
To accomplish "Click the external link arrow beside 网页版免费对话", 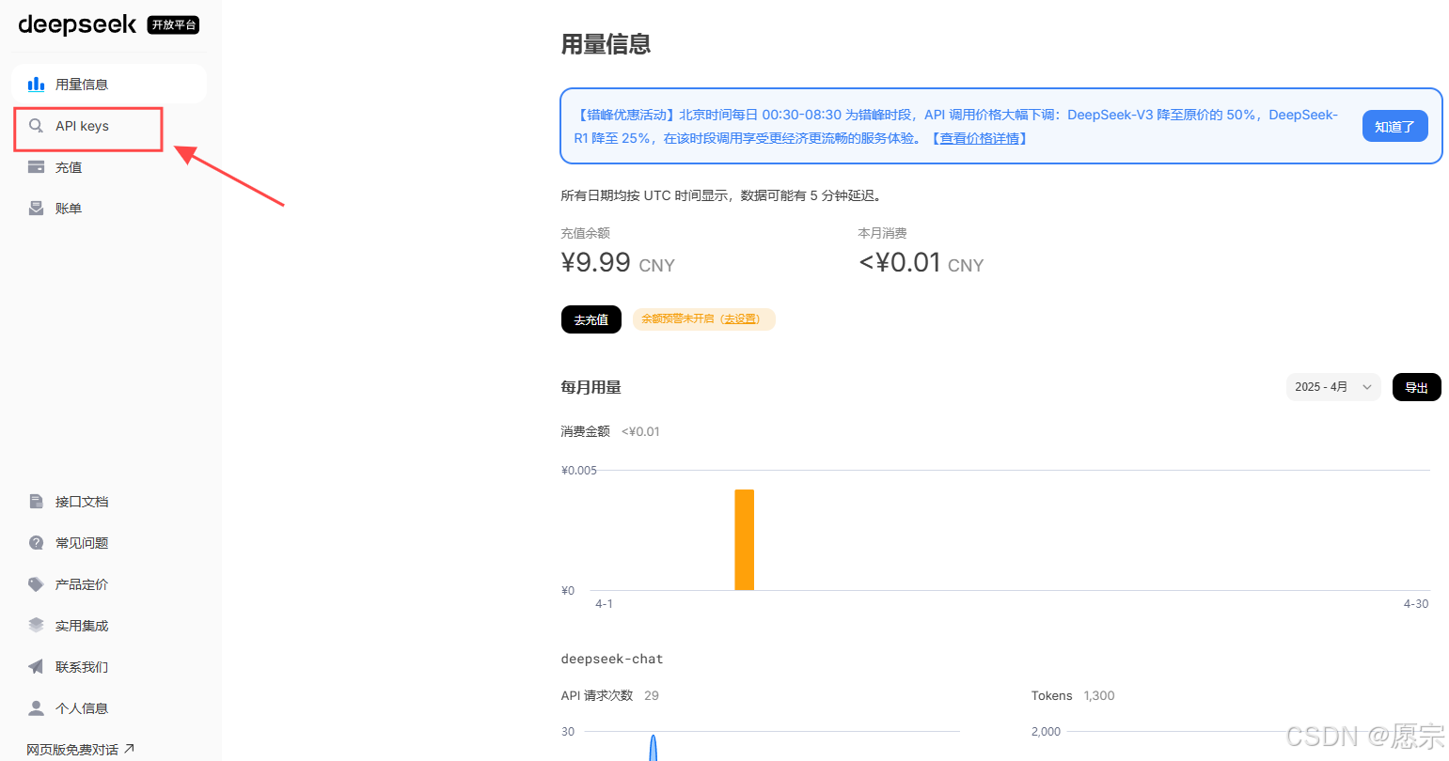I will 130,749.
